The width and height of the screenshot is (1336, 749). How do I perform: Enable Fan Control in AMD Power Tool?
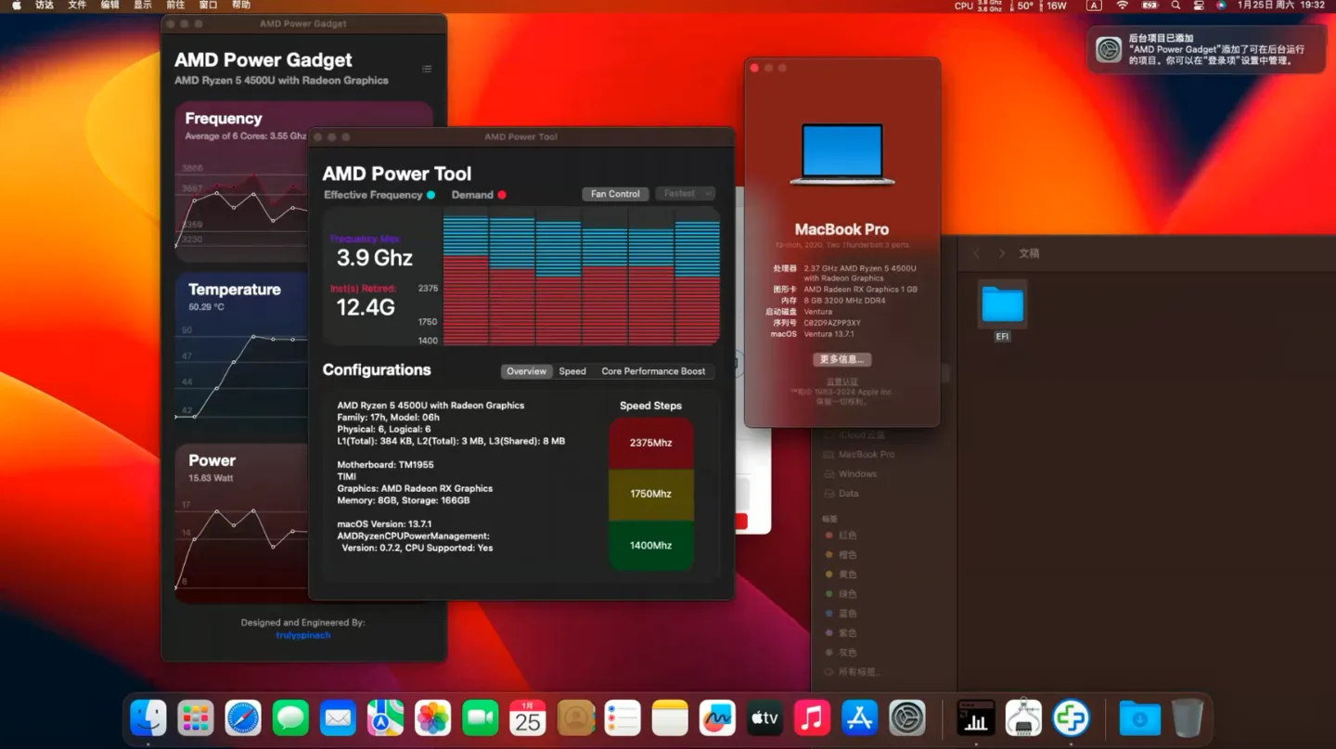[x=614, y=193]
